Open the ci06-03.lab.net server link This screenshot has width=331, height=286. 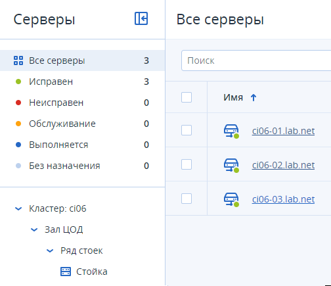[283, 199]
